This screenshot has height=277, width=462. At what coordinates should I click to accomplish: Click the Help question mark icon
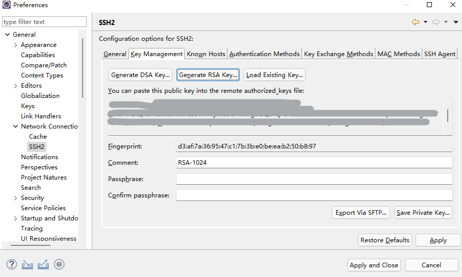point(12,264)
